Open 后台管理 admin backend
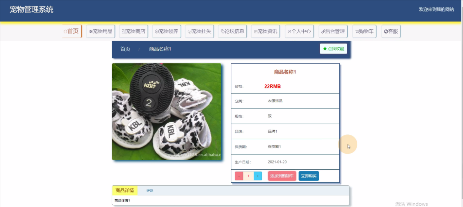The image size is (463, 207). click(x=333, y=31)
